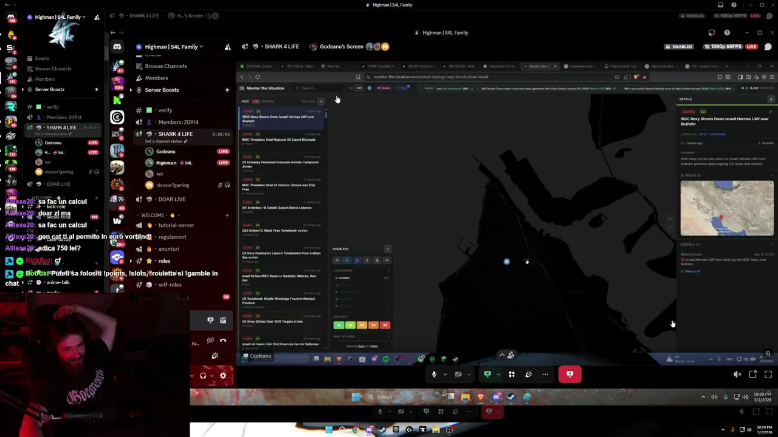Mute microphone in call controls
Viewport: 778px width, 437px height.
(x=434, y=374)
